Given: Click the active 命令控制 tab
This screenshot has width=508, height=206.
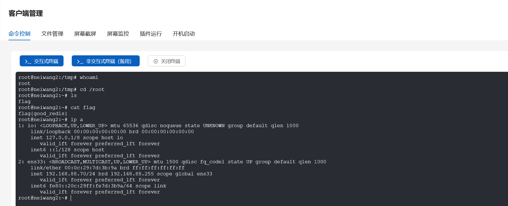Looking at the screenshot, I should (19, 34).
